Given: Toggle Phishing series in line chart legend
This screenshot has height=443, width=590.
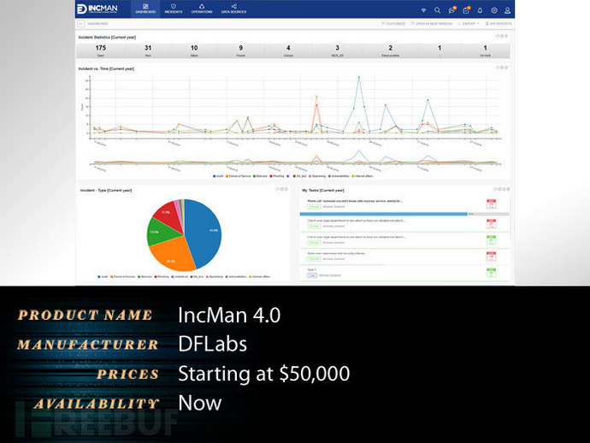Looking at the screenshot, I should pyautogui.click(x=277, y=176).
